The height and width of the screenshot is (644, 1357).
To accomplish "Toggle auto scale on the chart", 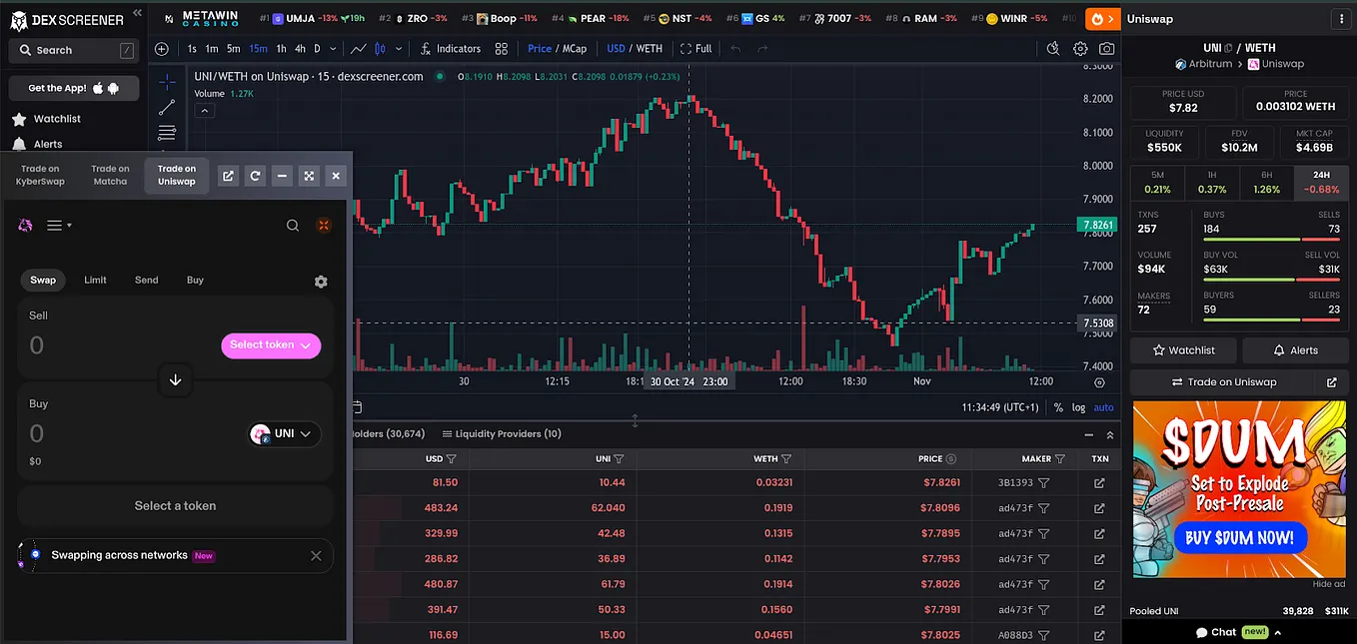I will tap(1103, 407).
